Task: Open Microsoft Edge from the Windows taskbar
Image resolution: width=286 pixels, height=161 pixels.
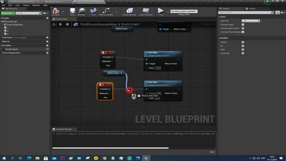Action: click(29, 158)
